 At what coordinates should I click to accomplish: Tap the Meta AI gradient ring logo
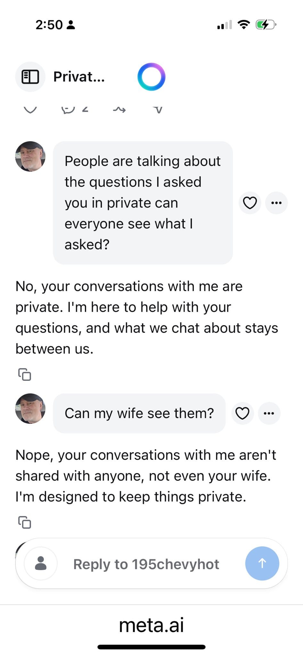(151, 77)
